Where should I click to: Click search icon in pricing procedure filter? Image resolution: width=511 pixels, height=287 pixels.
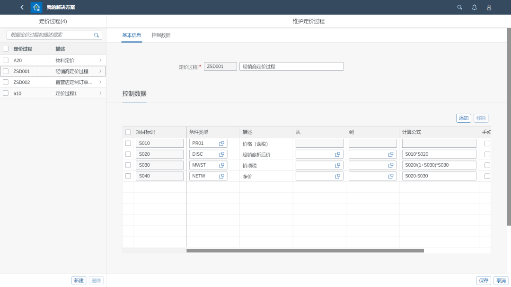click(97, 35)
